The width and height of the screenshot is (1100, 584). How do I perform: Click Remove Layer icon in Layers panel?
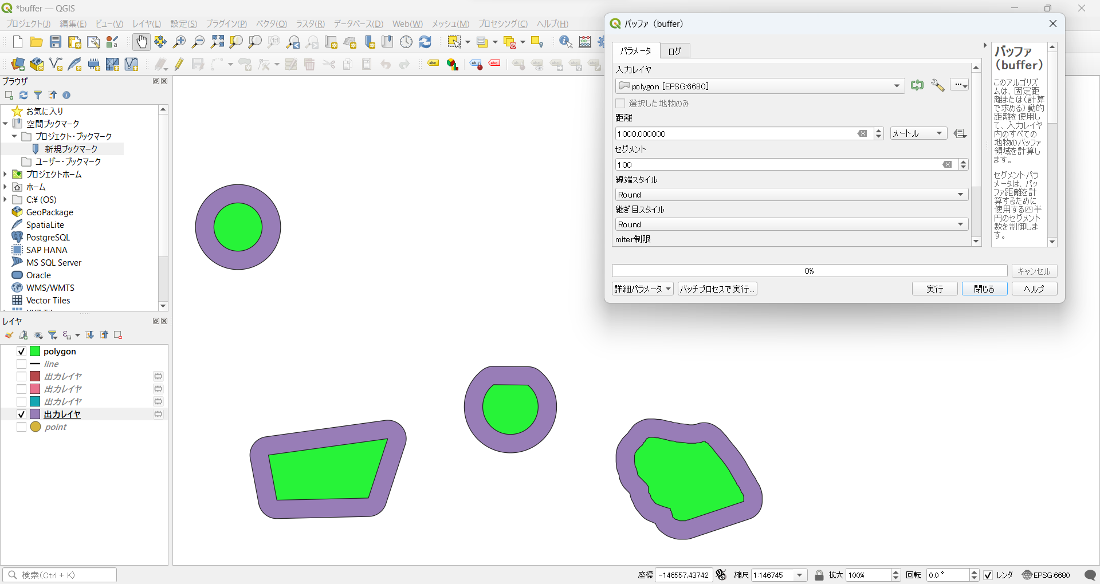click(118, 335)
